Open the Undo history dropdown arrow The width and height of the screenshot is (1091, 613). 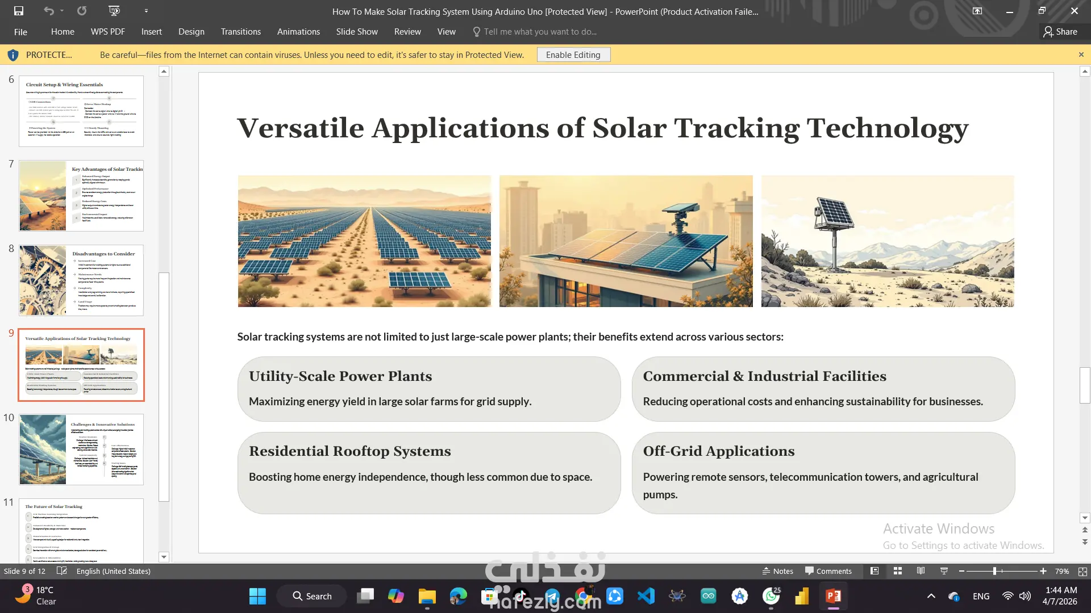coord(62,11)
